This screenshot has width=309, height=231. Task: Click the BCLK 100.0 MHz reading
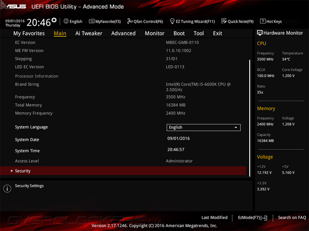coord(266,76)
